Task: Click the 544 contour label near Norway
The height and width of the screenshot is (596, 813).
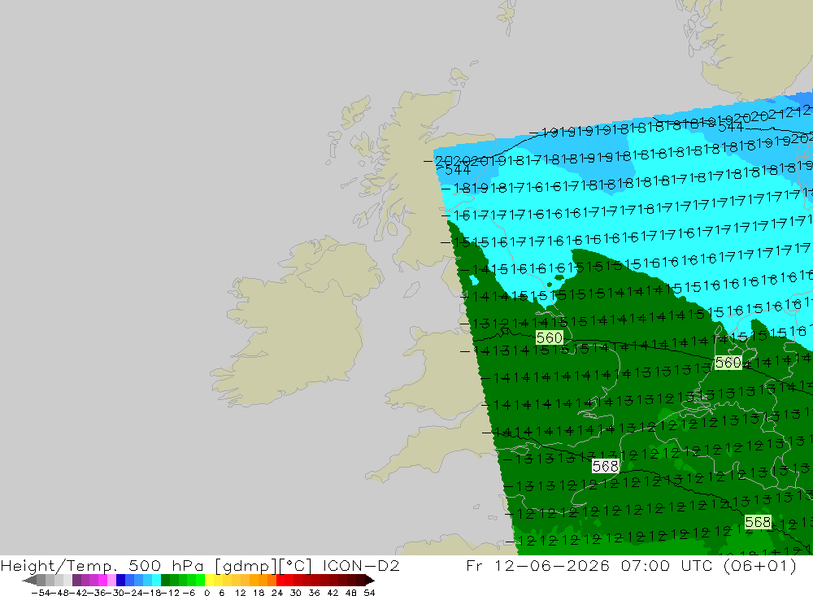Action: pyautogui.click(x=731, y=127)
